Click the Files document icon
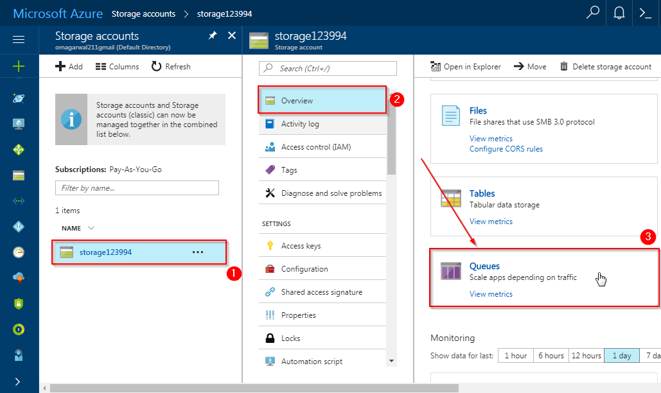 point(451,116)
